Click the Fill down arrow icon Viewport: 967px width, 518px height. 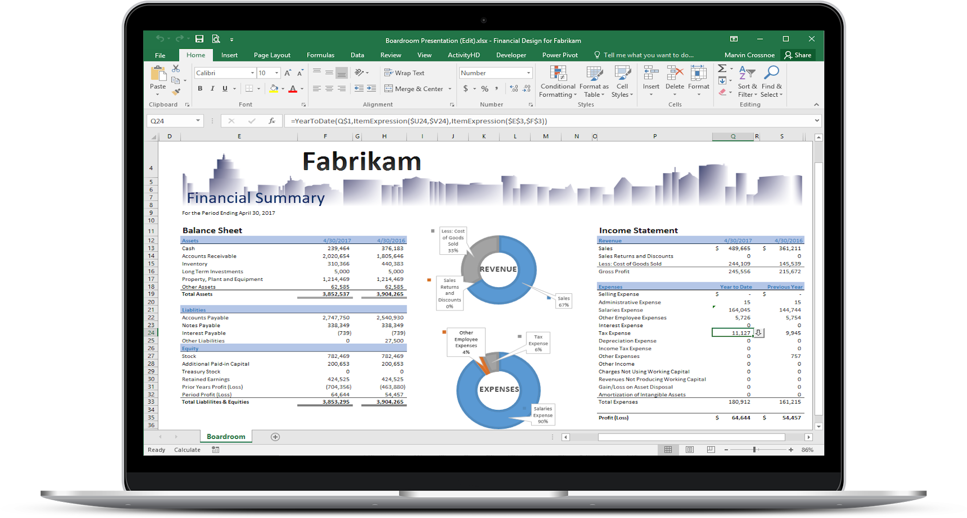[722, 81]
